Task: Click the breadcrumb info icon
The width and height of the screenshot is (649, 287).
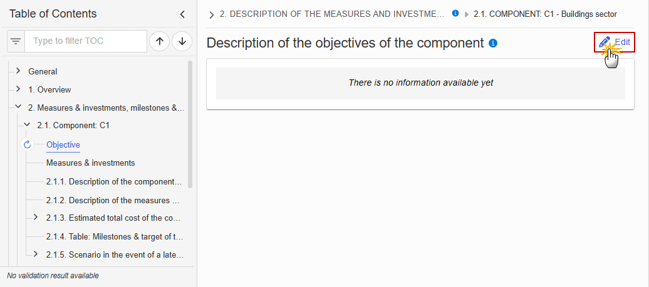Action: point(455,13)
